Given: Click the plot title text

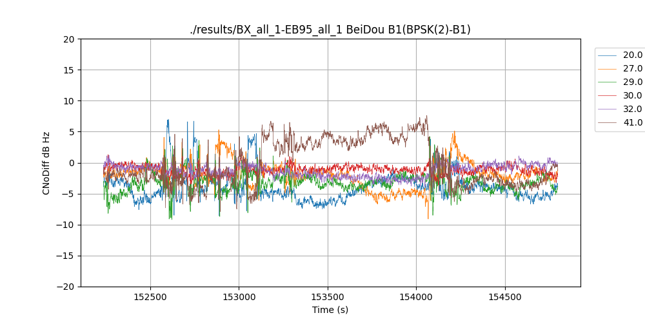Looking at the screenshot, I should pos(330,30).
